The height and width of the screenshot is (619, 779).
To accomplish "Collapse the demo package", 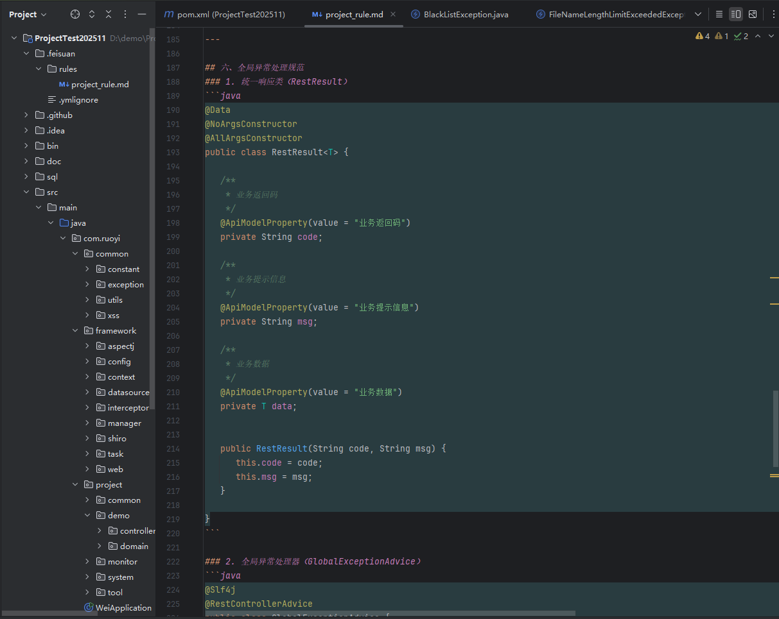I will pyautogui.click(x=87, y=515).
